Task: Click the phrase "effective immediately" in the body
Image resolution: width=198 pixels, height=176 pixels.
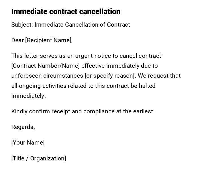Action: 110,66
